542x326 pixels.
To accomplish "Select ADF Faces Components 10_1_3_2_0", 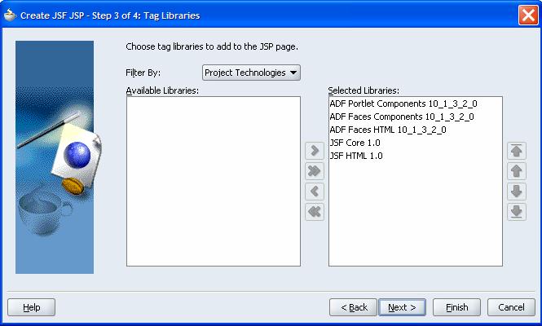I will pyautogui.click(x=401, y=117).
